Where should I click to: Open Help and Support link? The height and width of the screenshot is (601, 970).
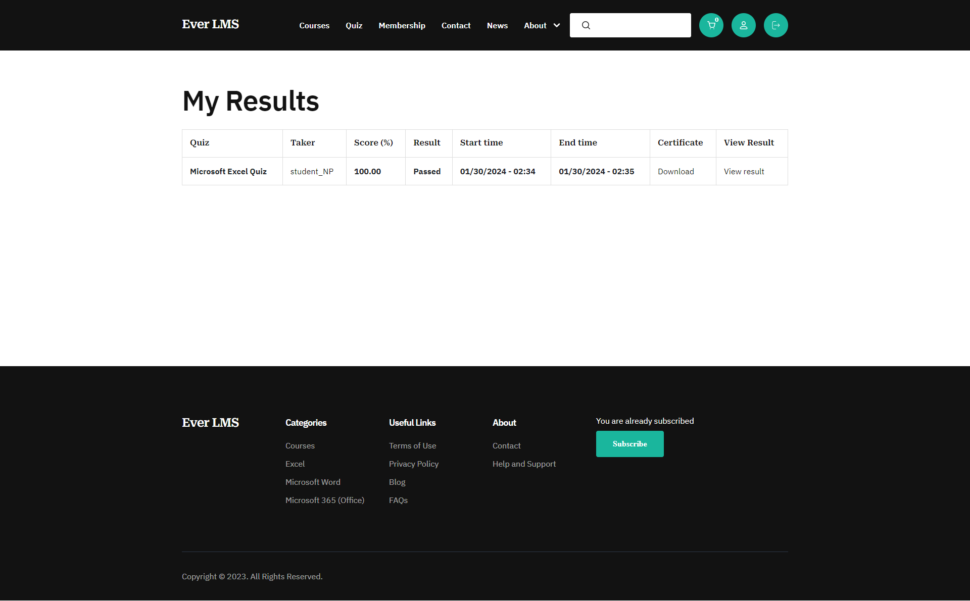pyautogui.click(x=524, y=464)
